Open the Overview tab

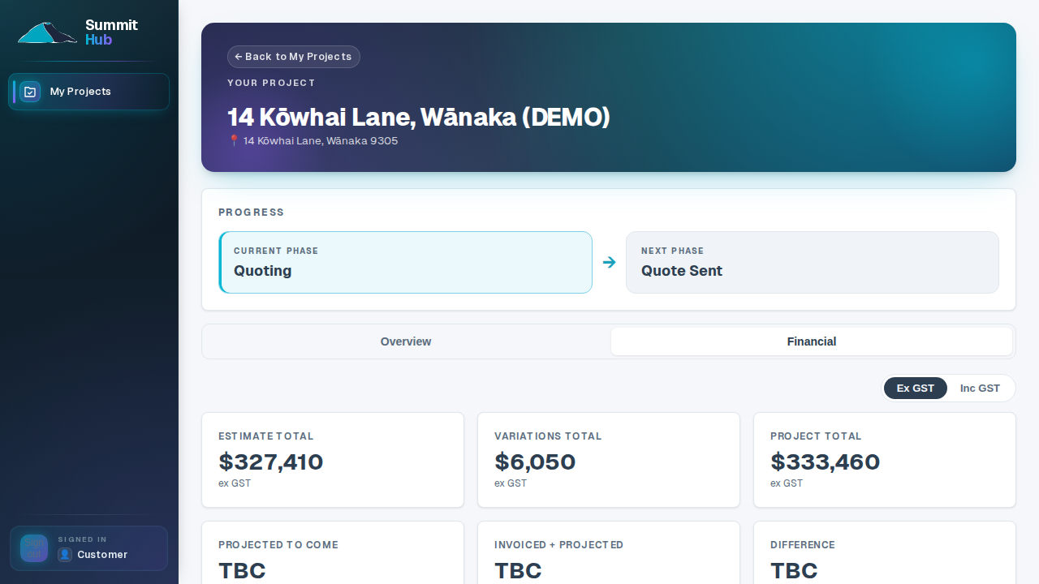pyautogui.click(x=406, y=341)
